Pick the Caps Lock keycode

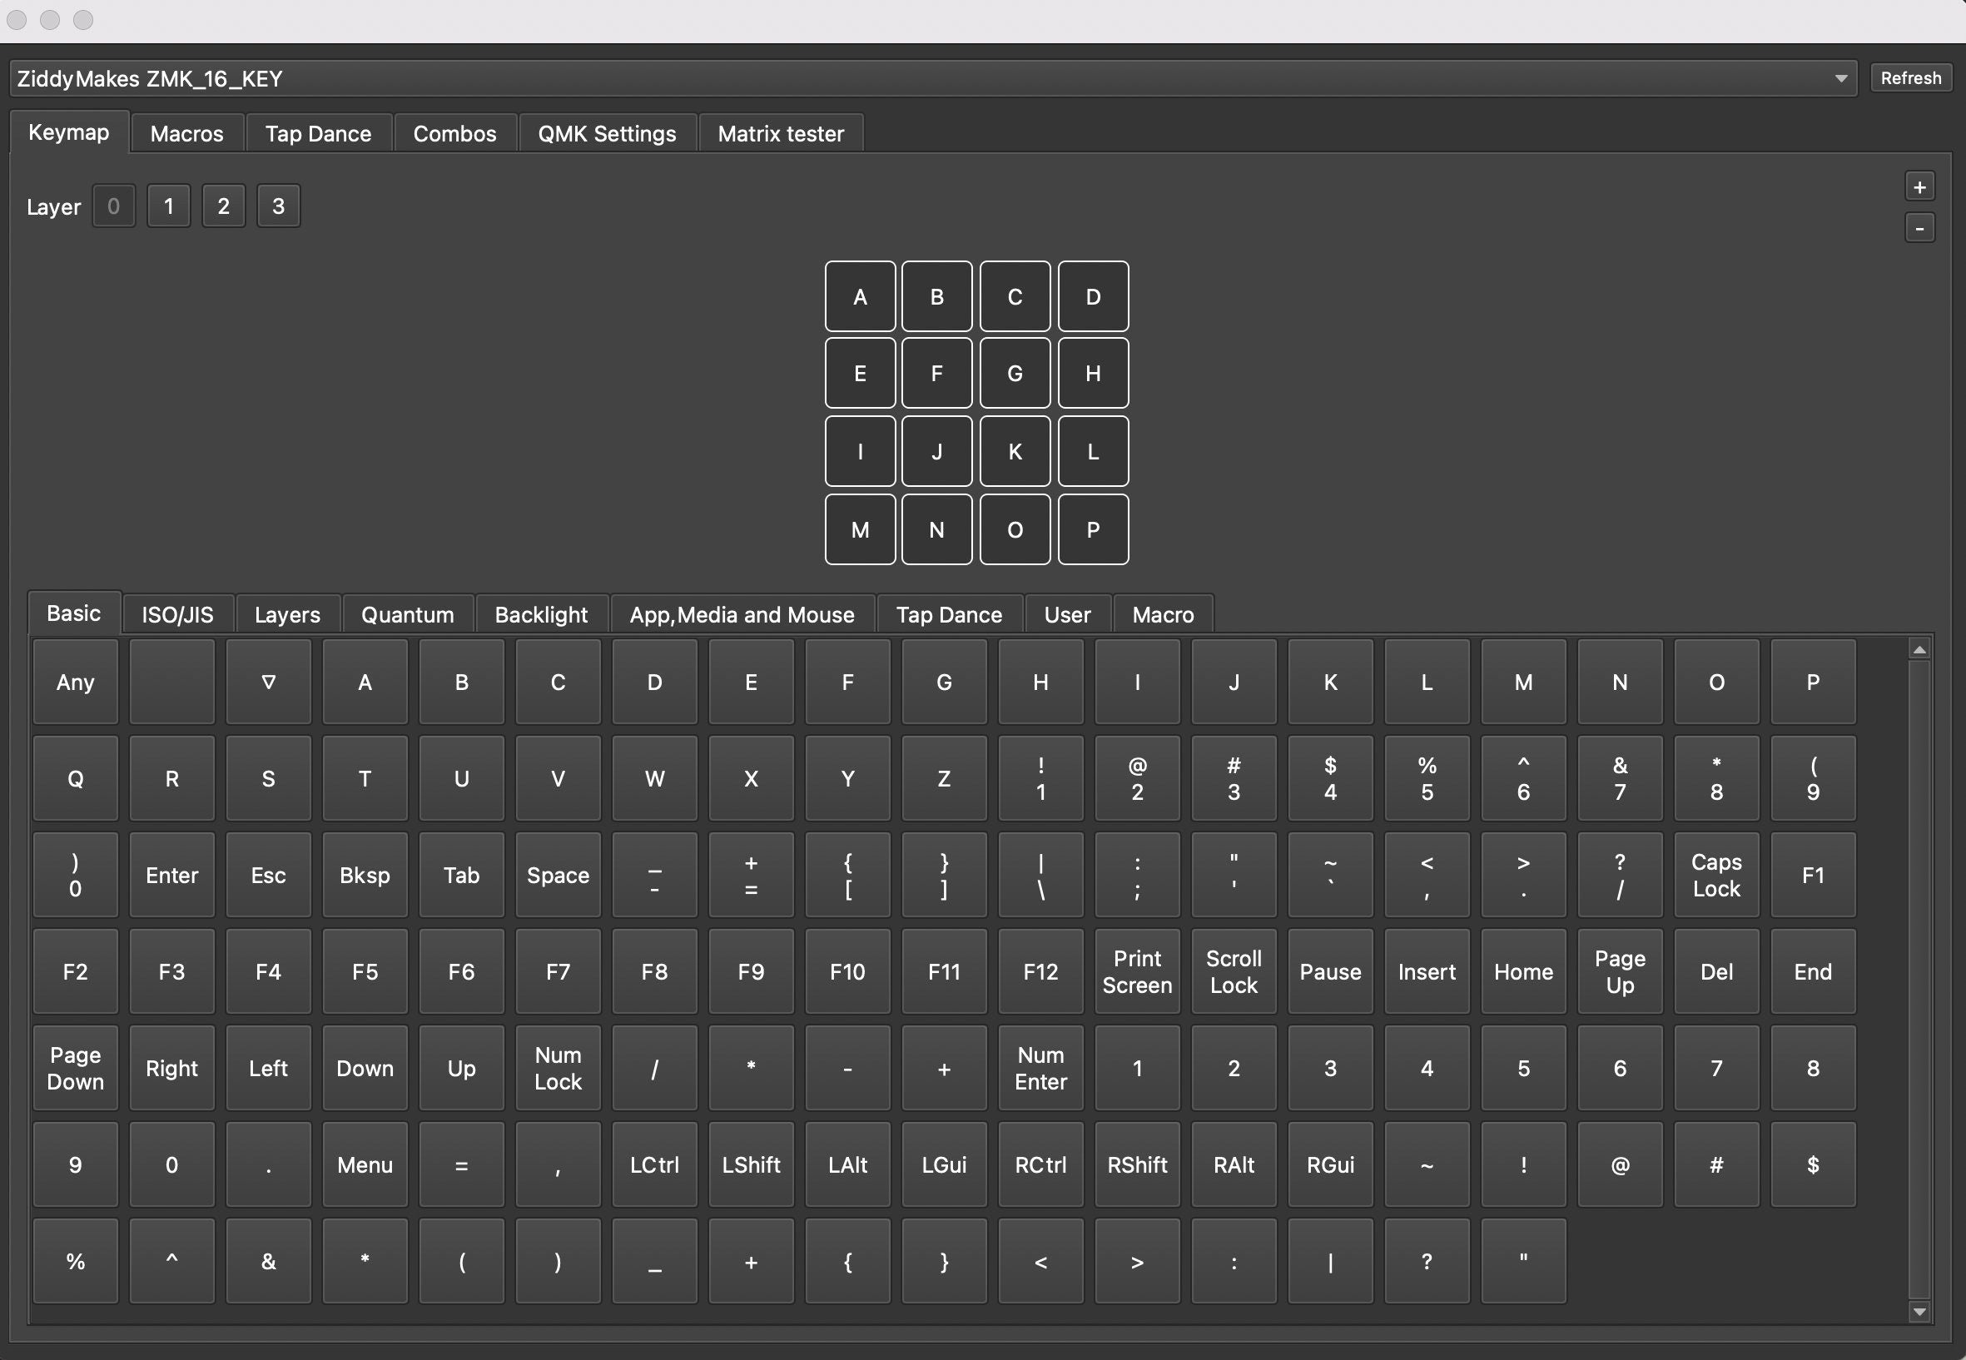pyautogui.click(x=1715, y=874)
